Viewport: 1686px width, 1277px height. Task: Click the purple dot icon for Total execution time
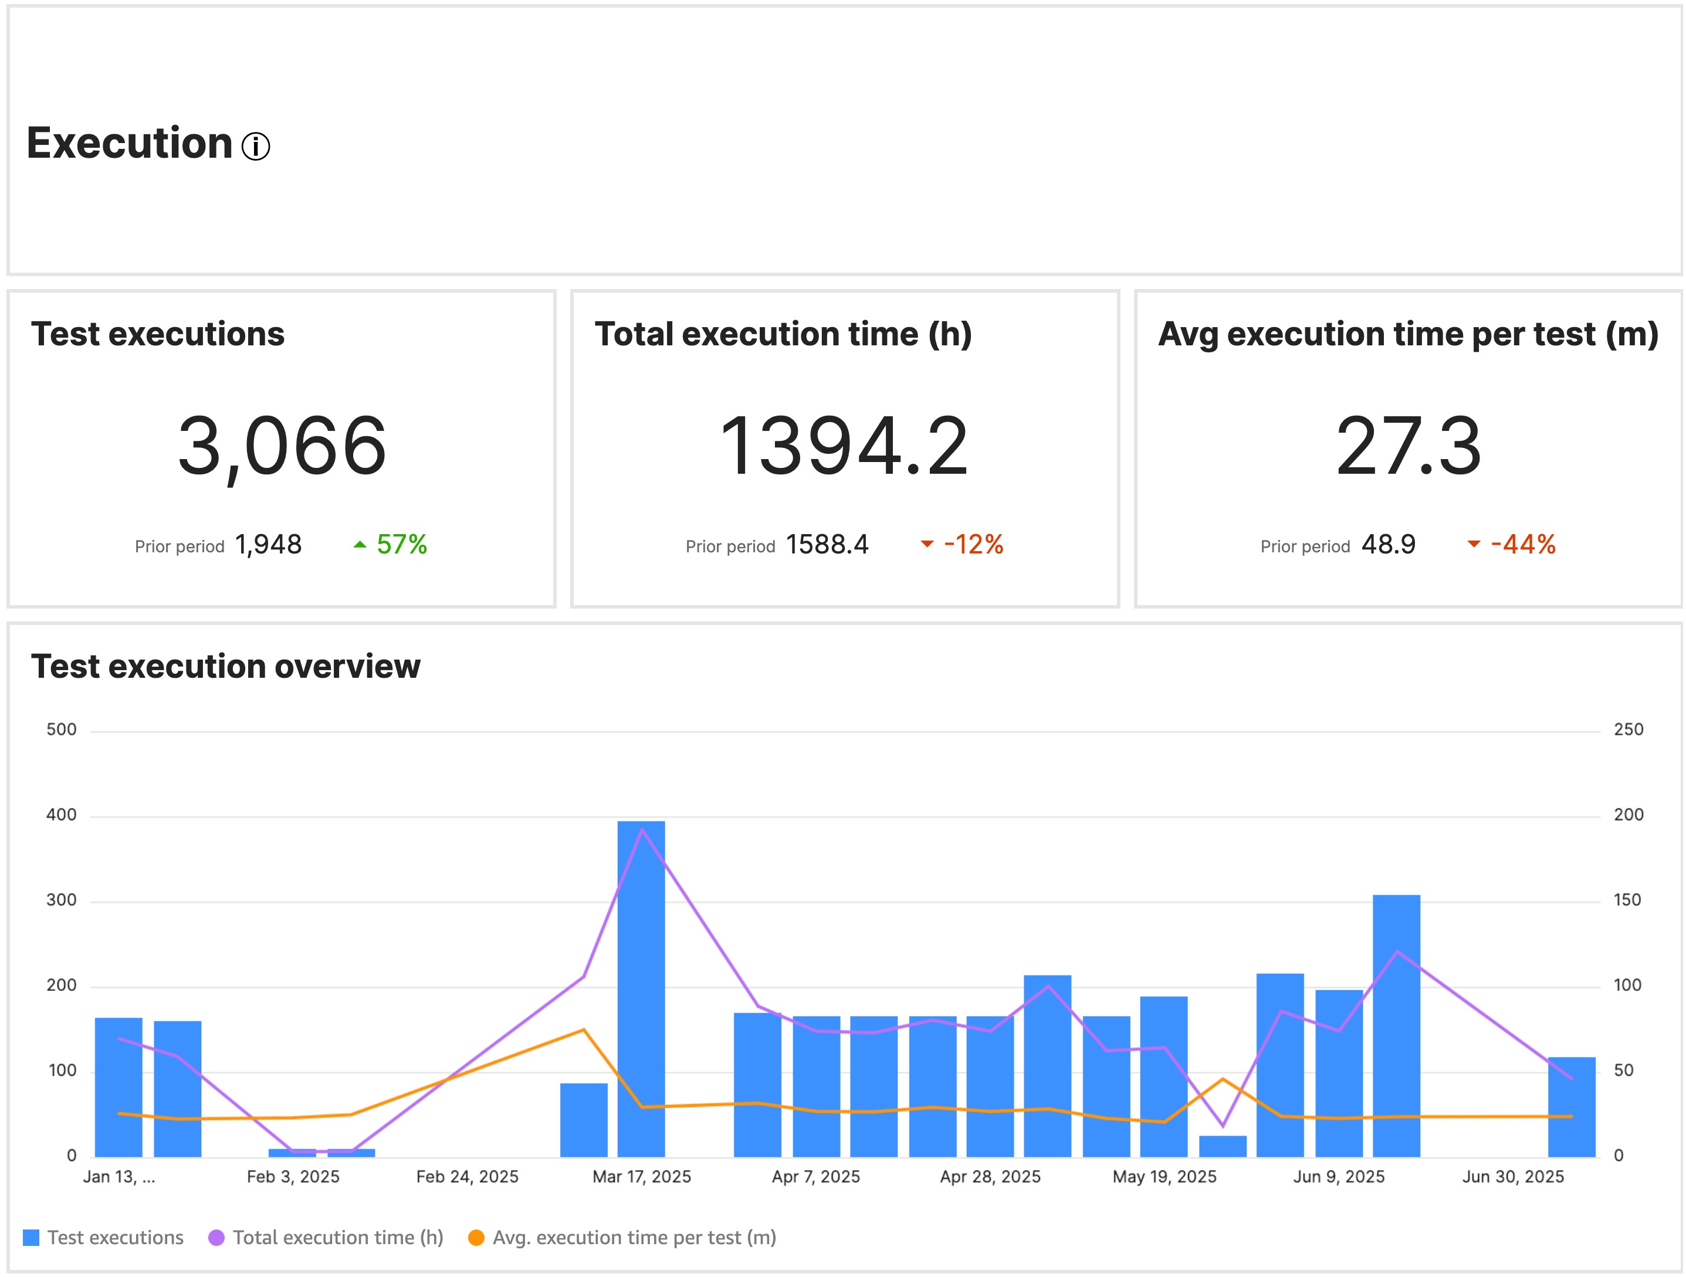216,1237
